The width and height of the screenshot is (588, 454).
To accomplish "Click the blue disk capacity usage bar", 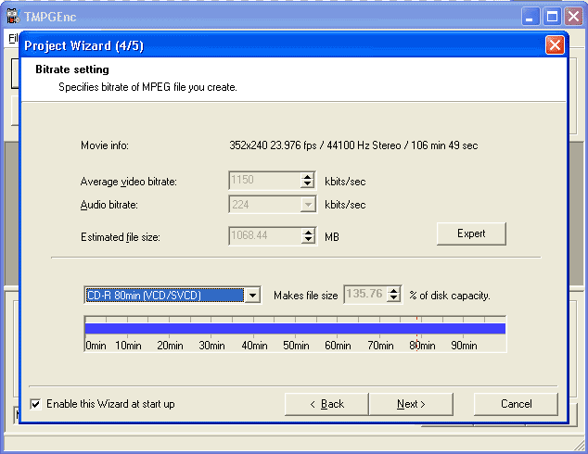I will (294, 328).
